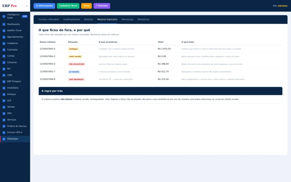Click nosso número 1234567893-5

click(47, 49)
